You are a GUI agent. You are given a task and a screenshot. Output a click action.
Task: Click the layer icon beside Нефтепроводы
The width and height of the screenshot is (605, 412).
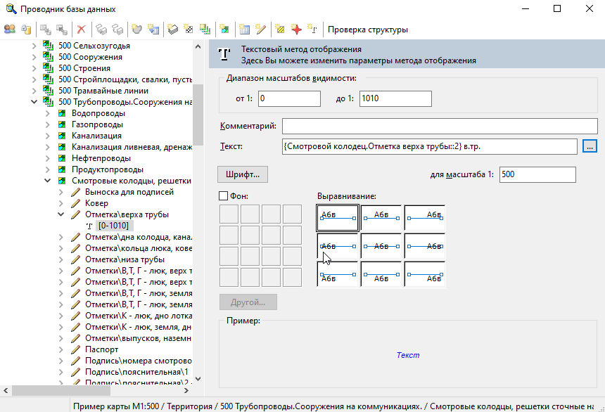pos(62,158)
